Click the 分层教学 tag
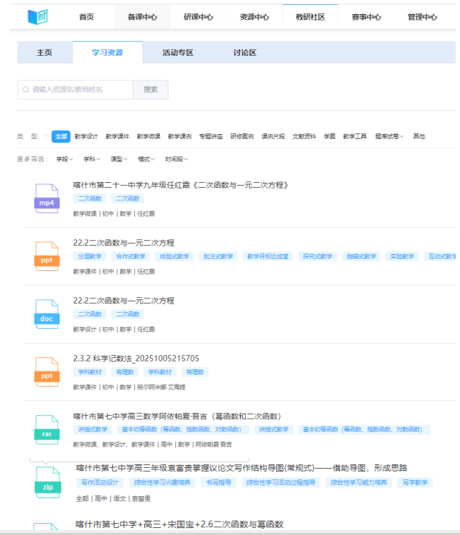 coord(90,256)
